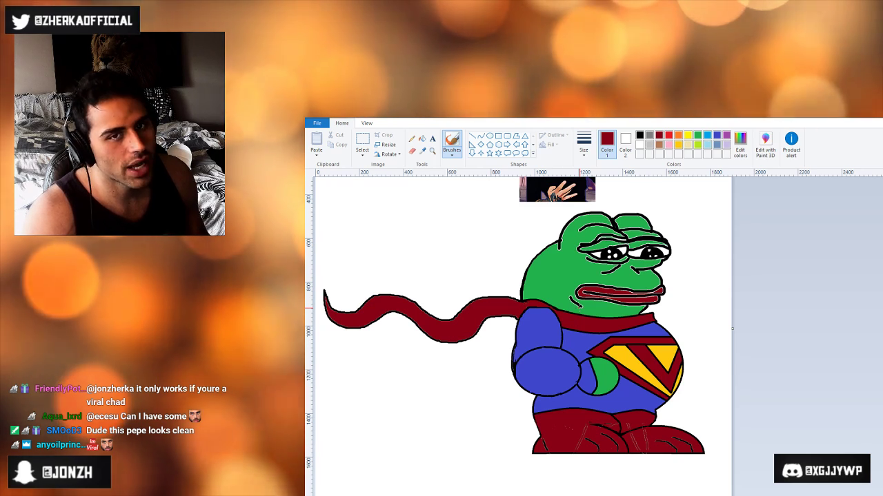Open the Select dropdown arrow

[x=362, y=155]
